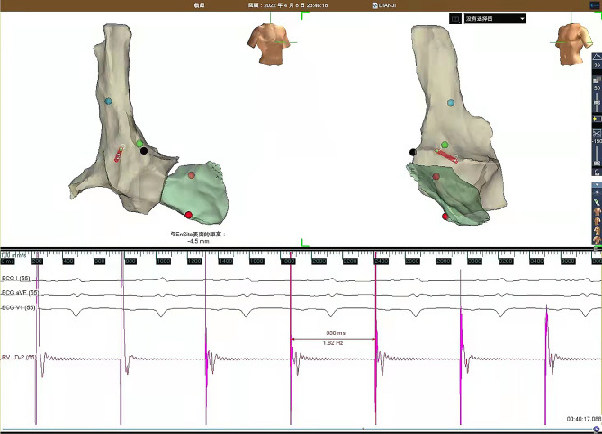Collapse the view presets panel arrow
The height and width of the screenshot is (434, 602).
tap(597, 185)
